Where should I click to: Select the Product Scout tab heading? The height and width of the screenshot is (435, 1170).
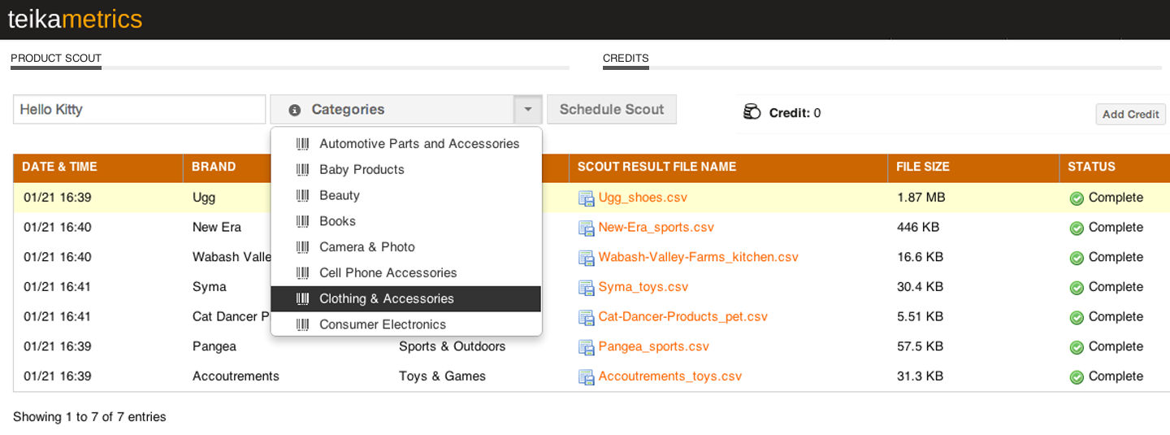tap(56, 59)
